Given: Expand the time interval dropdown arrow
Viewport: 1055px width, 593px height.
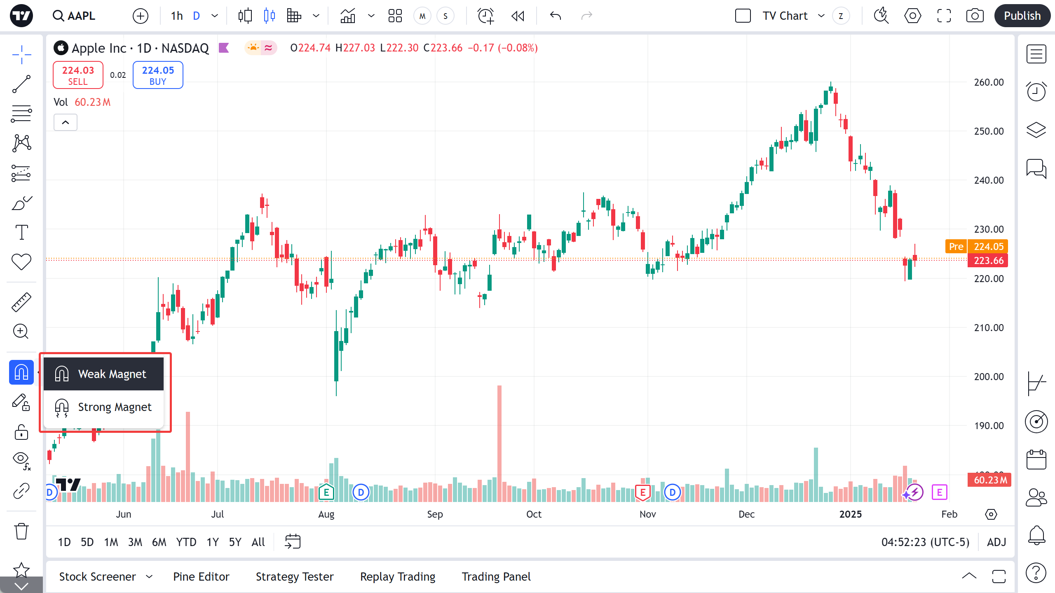Looking at the screenshot, I should (215, 16).
